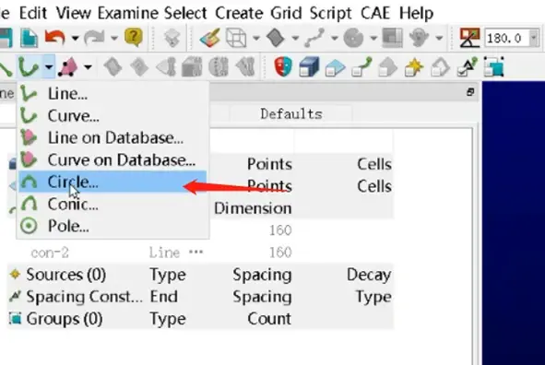545x365 pixels.
Task: Click the angle icon next to 180.0
Action: click(469, 38)
